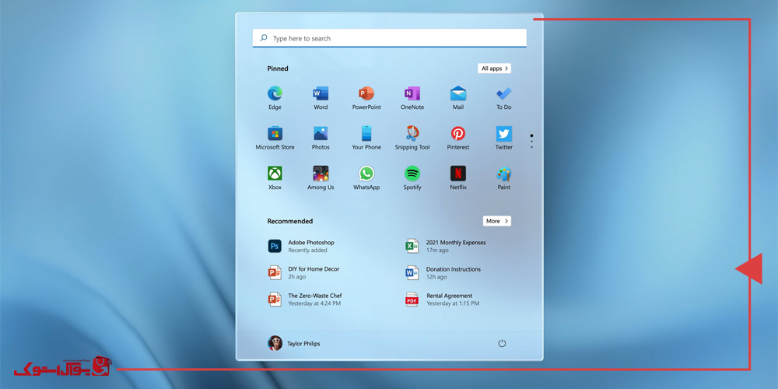Click the power button icon
The image size is (778, 389).
pos(502,343)
